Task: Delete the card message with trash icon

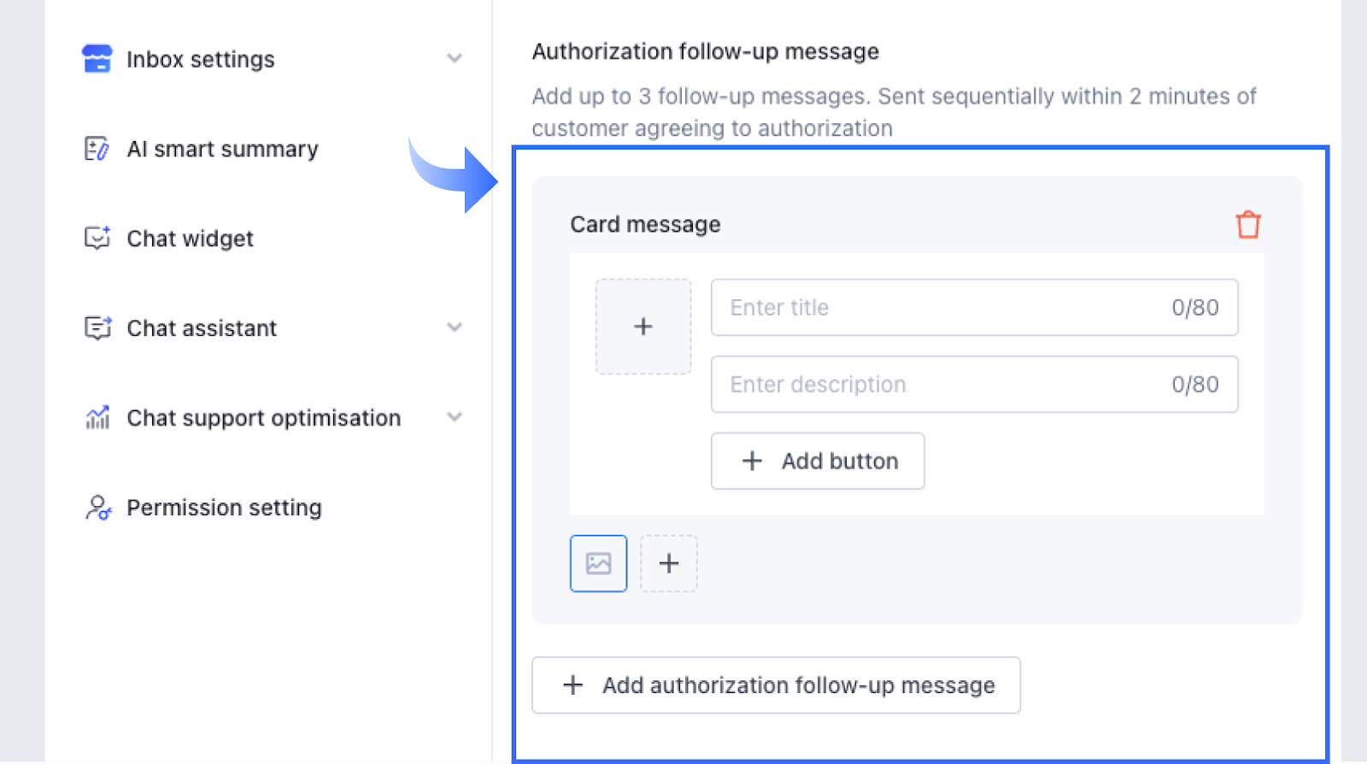Action: [x=1247, y=225]
